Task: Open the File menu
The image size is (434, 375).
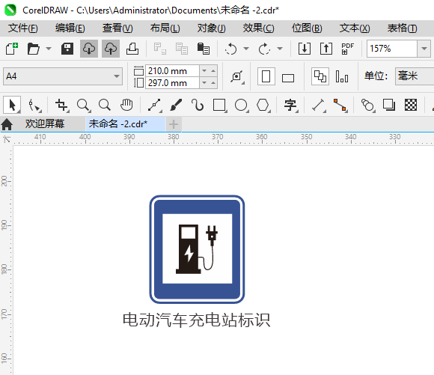Action: tap(23, 28)
